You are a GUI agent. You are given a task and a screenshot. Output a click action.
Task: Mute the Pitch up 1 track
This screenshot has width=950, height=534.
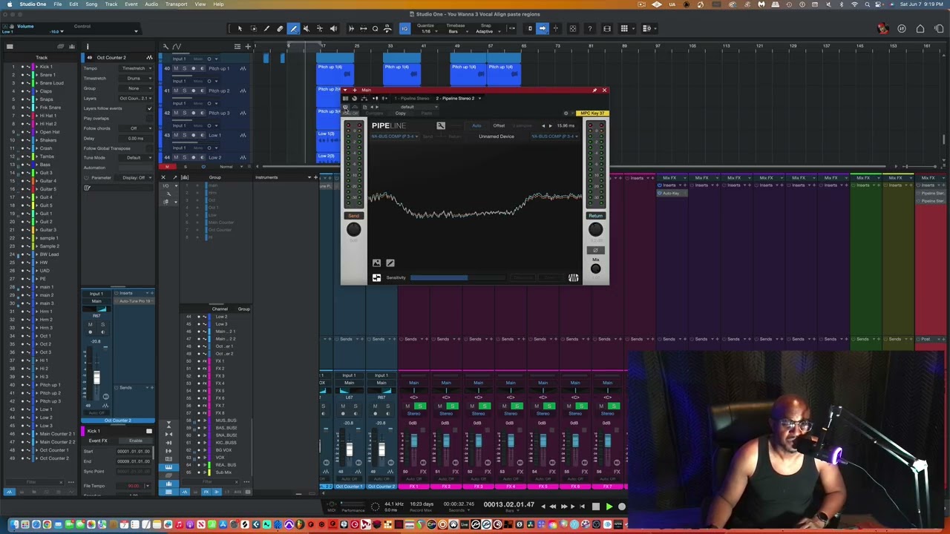coord(176,69)
